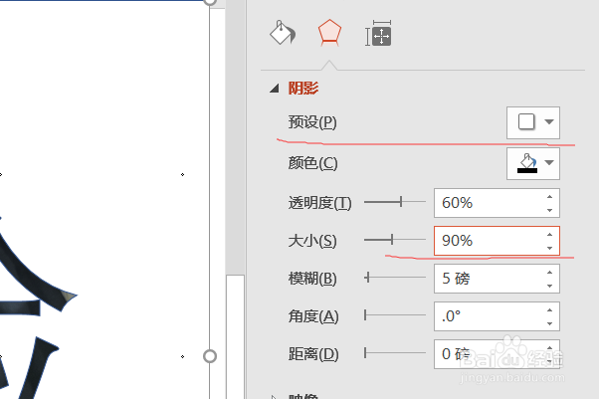This screenshot has height=399, width=599.
Task: Click the 模糊 blur slider
Action: (x=394, y=278)
